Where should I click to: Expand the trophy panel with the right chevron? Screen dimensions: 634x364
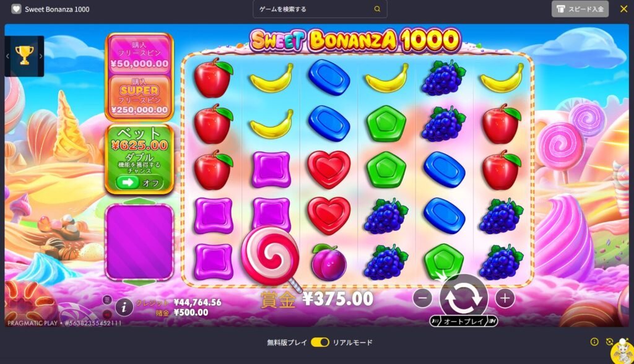(40, 56)
